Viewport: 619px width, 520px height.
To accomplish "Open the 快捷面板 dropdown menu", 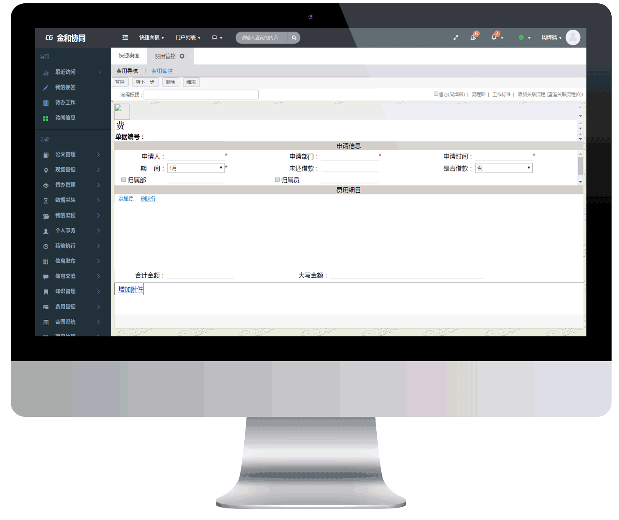I will (x=151, y=38).
